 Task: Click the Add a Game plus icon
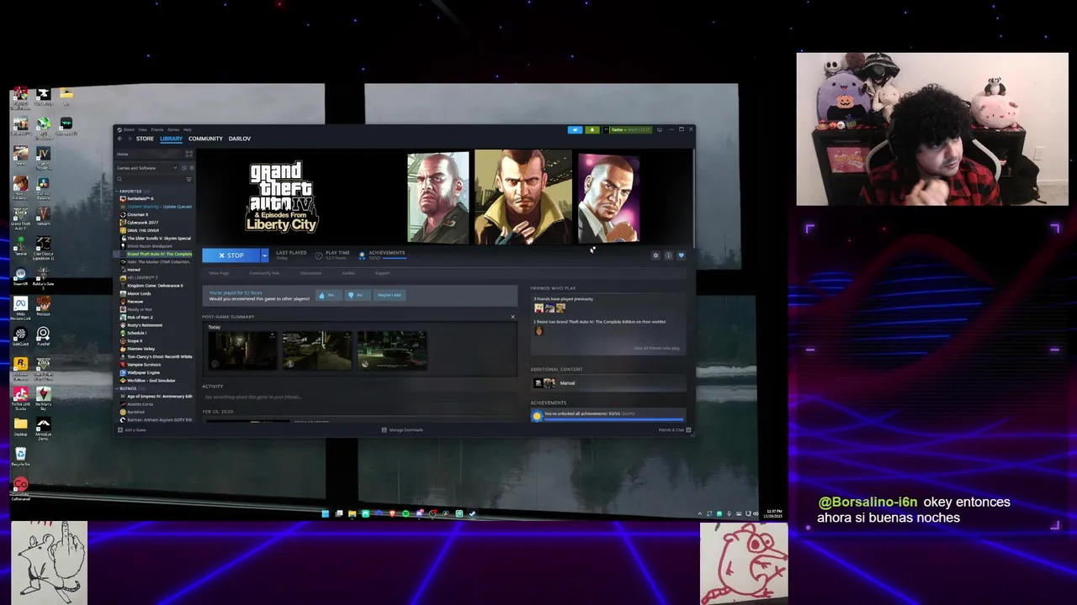coord(119,430)
